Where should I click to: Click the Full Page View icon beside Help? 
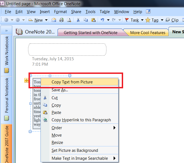(148, 11)
